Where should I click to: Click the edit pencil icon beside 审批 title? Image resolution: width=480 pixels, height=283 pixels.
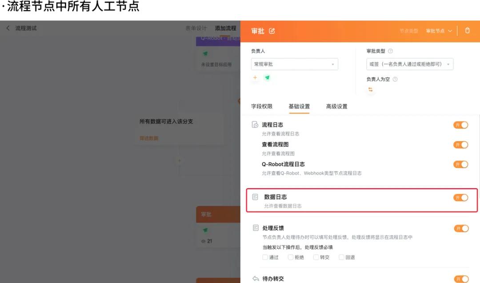(272, 31)
